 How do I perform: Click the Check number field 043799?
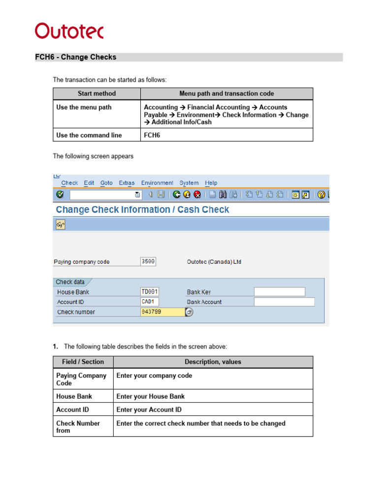162,312
